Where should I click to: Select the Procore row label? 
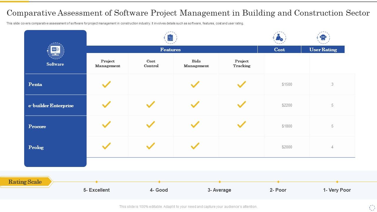tap(37, 126)
